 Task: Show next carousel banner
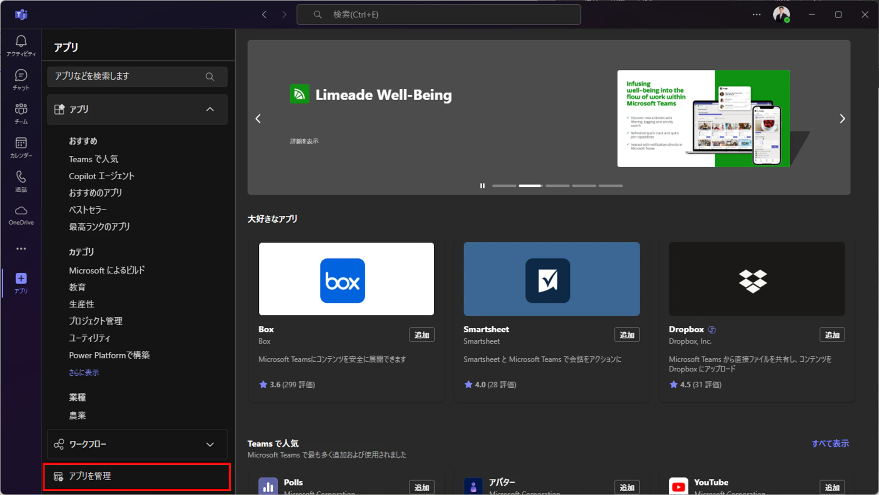point(842,119)
